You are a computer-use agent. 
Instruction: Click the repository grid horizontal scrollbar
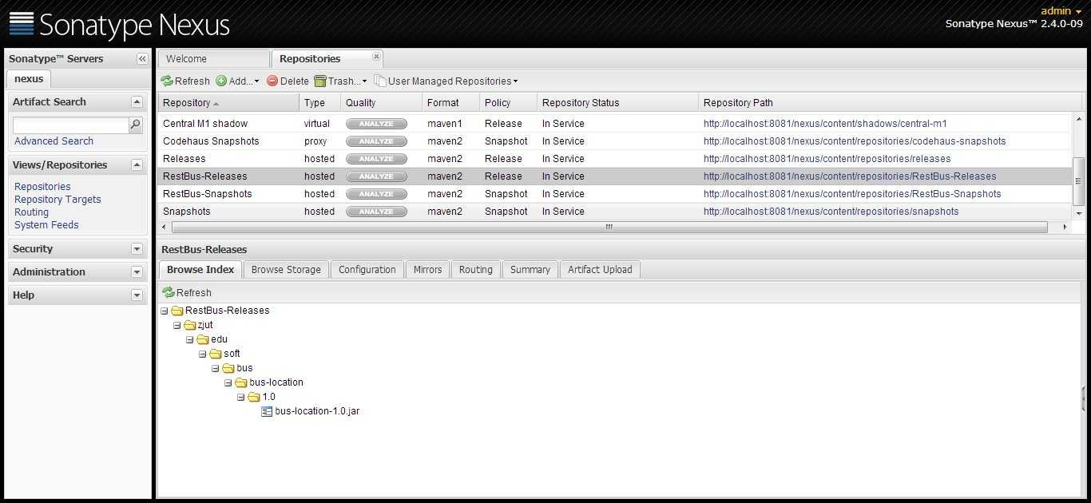point(609,228)
